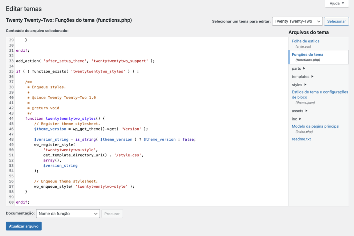Open the Documentação dropdown
Viewport: 354px width, 236px height.
[x=68, y=214]
